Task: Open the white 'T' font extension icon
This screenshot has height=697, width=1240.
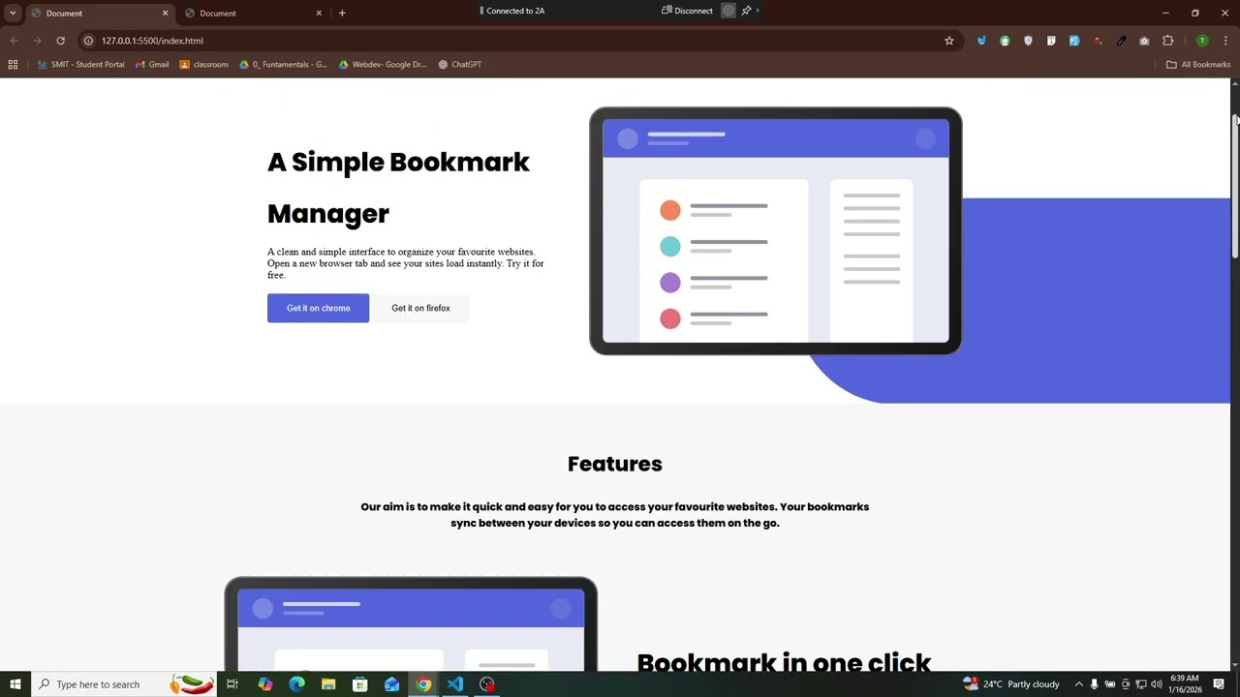Action: (1051, 41)
